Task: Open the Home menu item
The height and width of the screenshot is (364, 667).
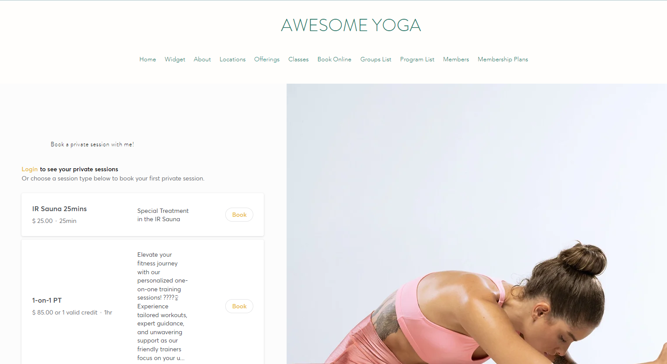Action: click(148, 59)
